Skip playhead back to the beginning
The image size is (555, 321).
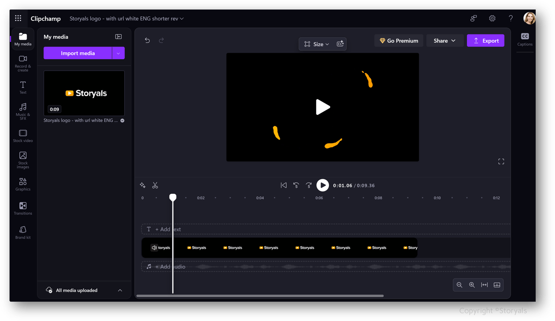coord(284,185)
